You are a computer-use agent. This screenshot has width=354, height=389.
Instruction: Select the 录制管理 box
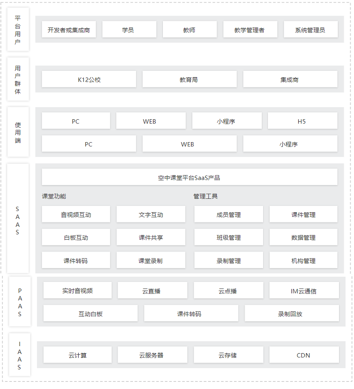point(229,260)
